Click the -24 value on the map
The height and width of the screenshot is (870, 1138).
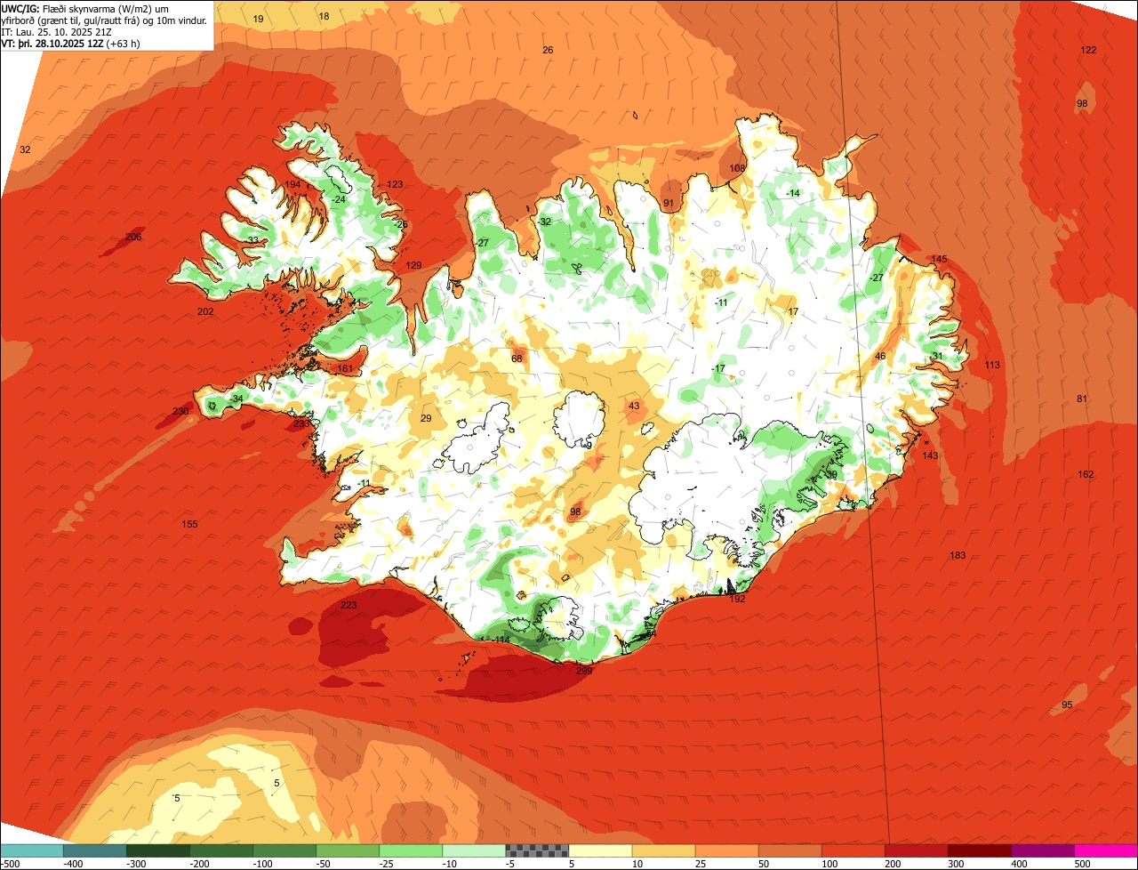coord(338,199)
